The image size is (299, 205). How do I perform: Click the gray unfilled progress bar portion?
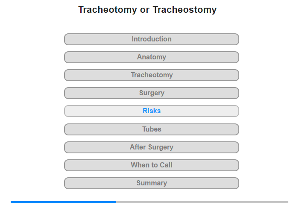202,202
